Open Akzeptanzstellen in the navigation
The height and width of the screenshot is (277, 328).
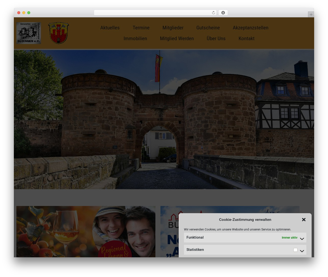click(x=251, y=28)
